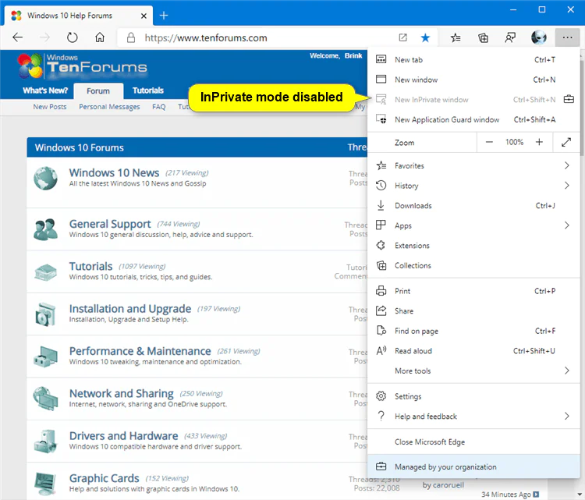Screen dimensions: 585x500
Task: Click the Installation and Upgrade forum icon
Action: point(45,314)
